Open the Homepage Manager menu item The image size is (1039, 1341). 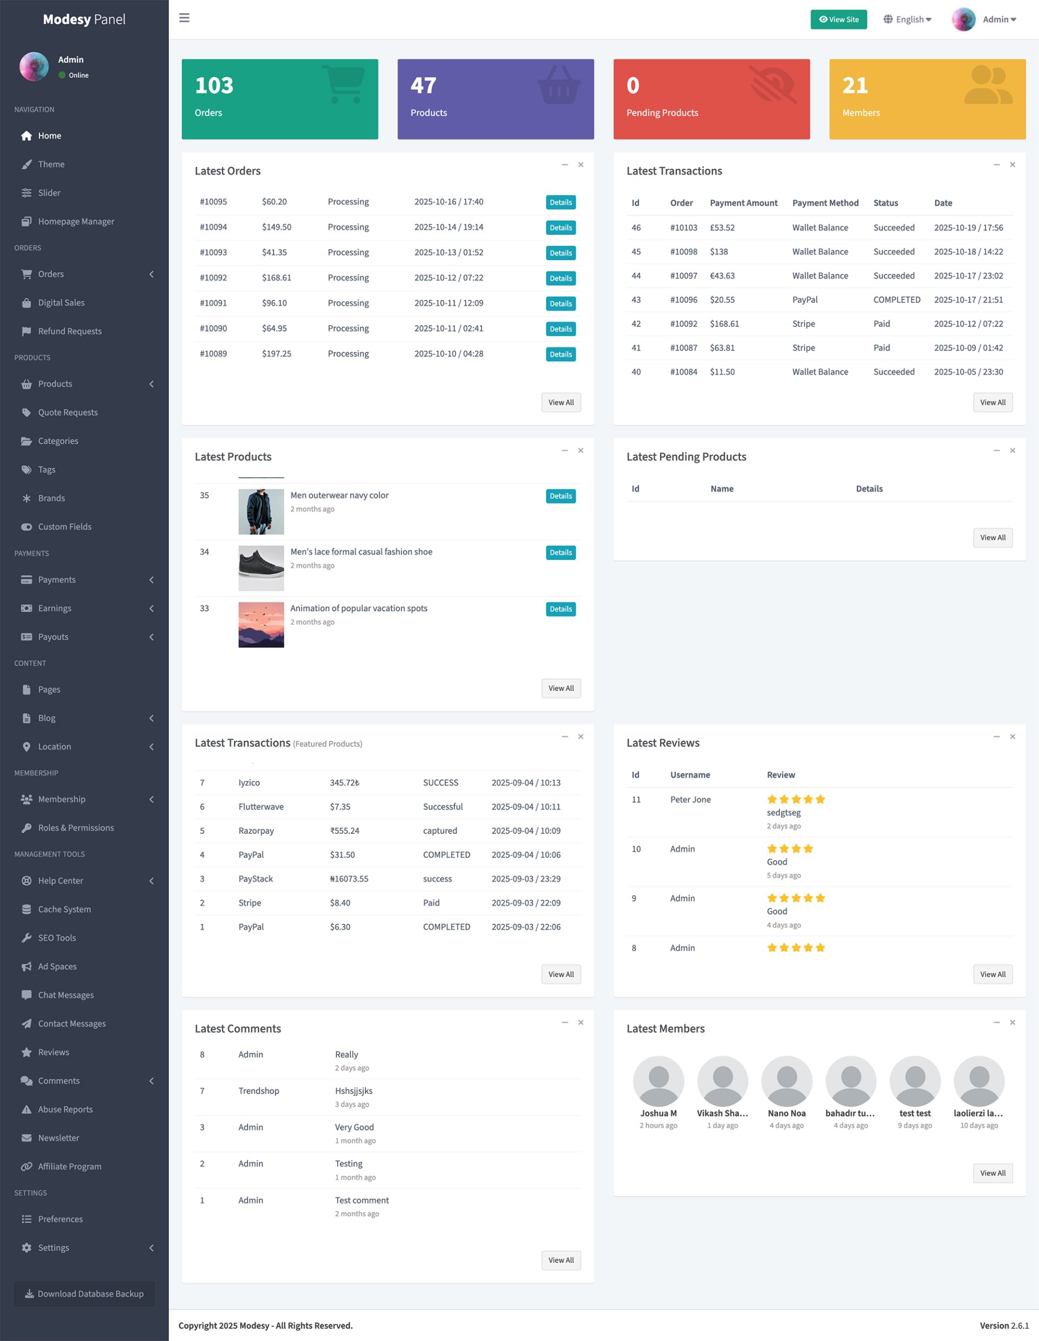click(76, 221)
